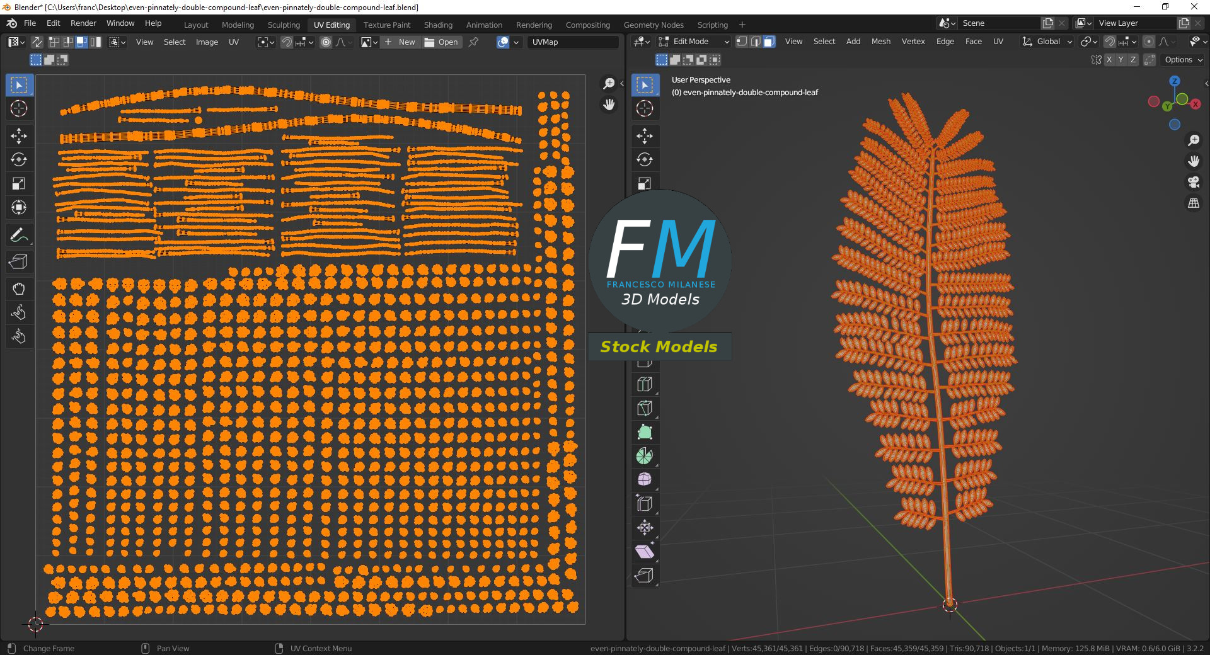The image size is (1210, 655).
Task: Select the Shear tool
Action: 645,552
